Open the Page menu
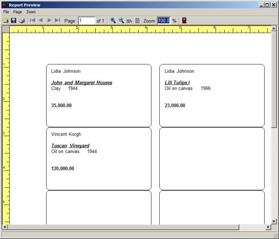The height and width of the screenshot is (239, 279). tap(17, 12)
